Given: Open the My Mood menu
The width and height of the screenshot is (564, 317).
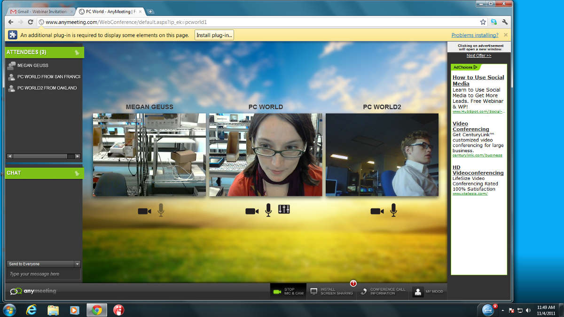Looking at the screenshot, I should coord(428,292).
